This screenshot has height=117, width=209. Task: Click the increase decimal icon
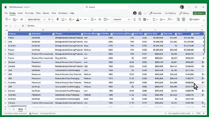tap(134, 19)
